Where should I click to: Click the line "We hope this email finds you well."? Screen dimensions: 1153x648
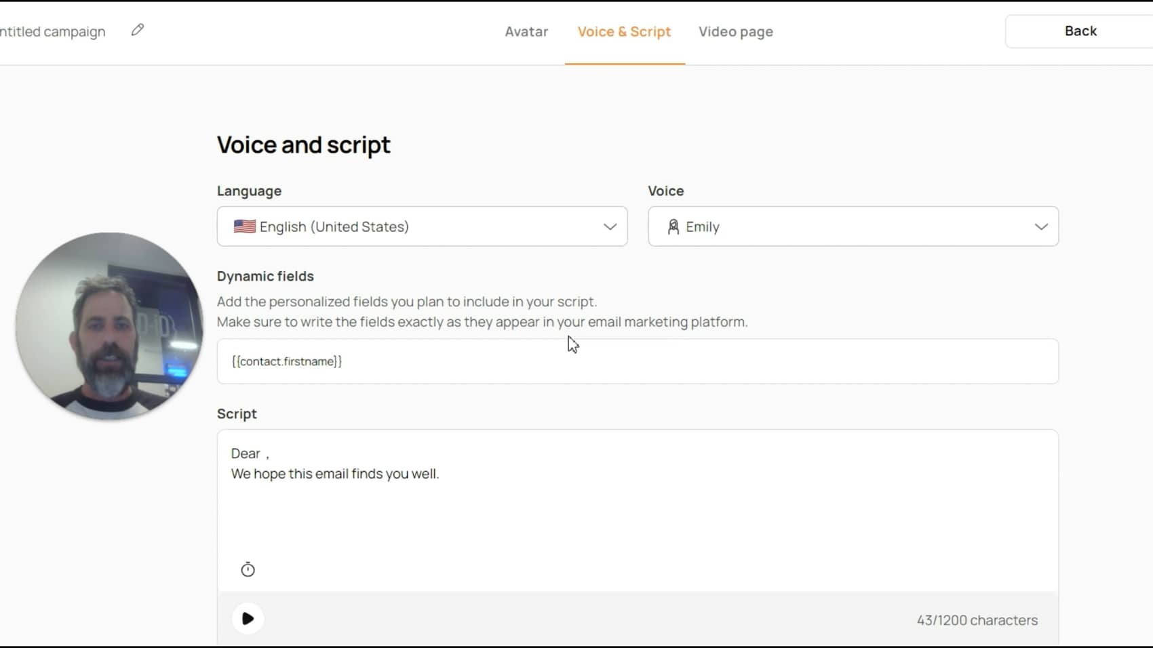(335, 474)
